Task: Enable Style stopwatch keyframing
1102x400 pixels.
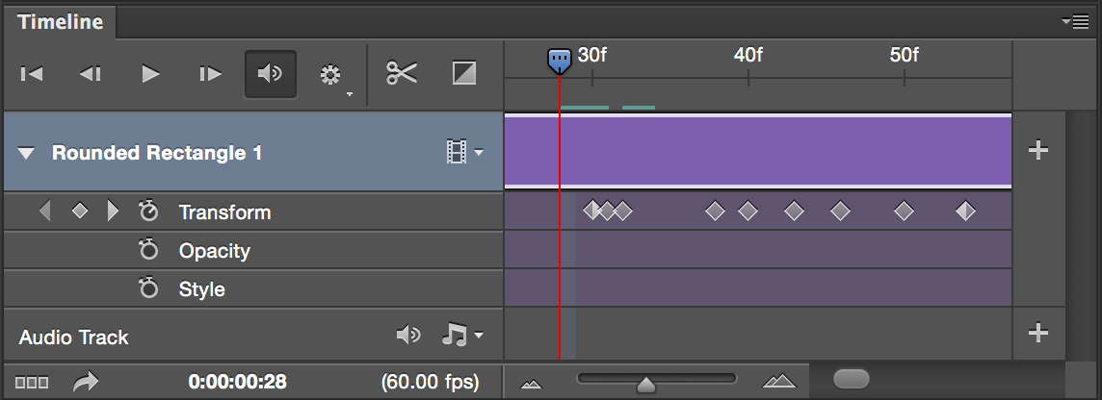Action: click(x=148, y=289)
